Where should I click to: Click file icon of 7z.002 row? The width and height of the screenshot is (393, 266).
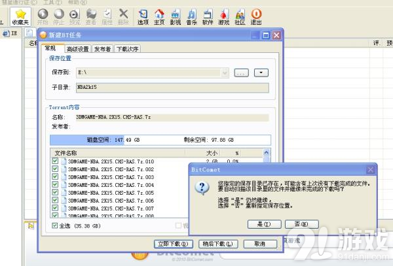tap(64, 169)
